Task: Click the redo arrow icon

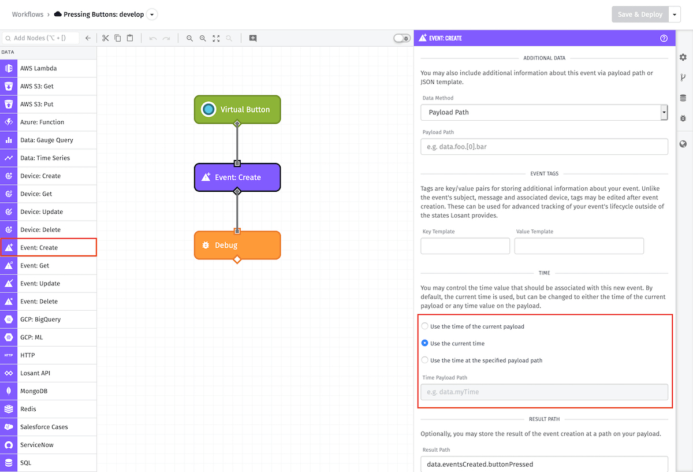Action: click(x=166, y=38)
